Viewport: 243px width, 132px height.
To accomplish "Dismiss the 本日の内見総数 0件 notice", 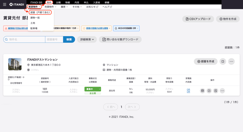I will [x=137, y=28].
